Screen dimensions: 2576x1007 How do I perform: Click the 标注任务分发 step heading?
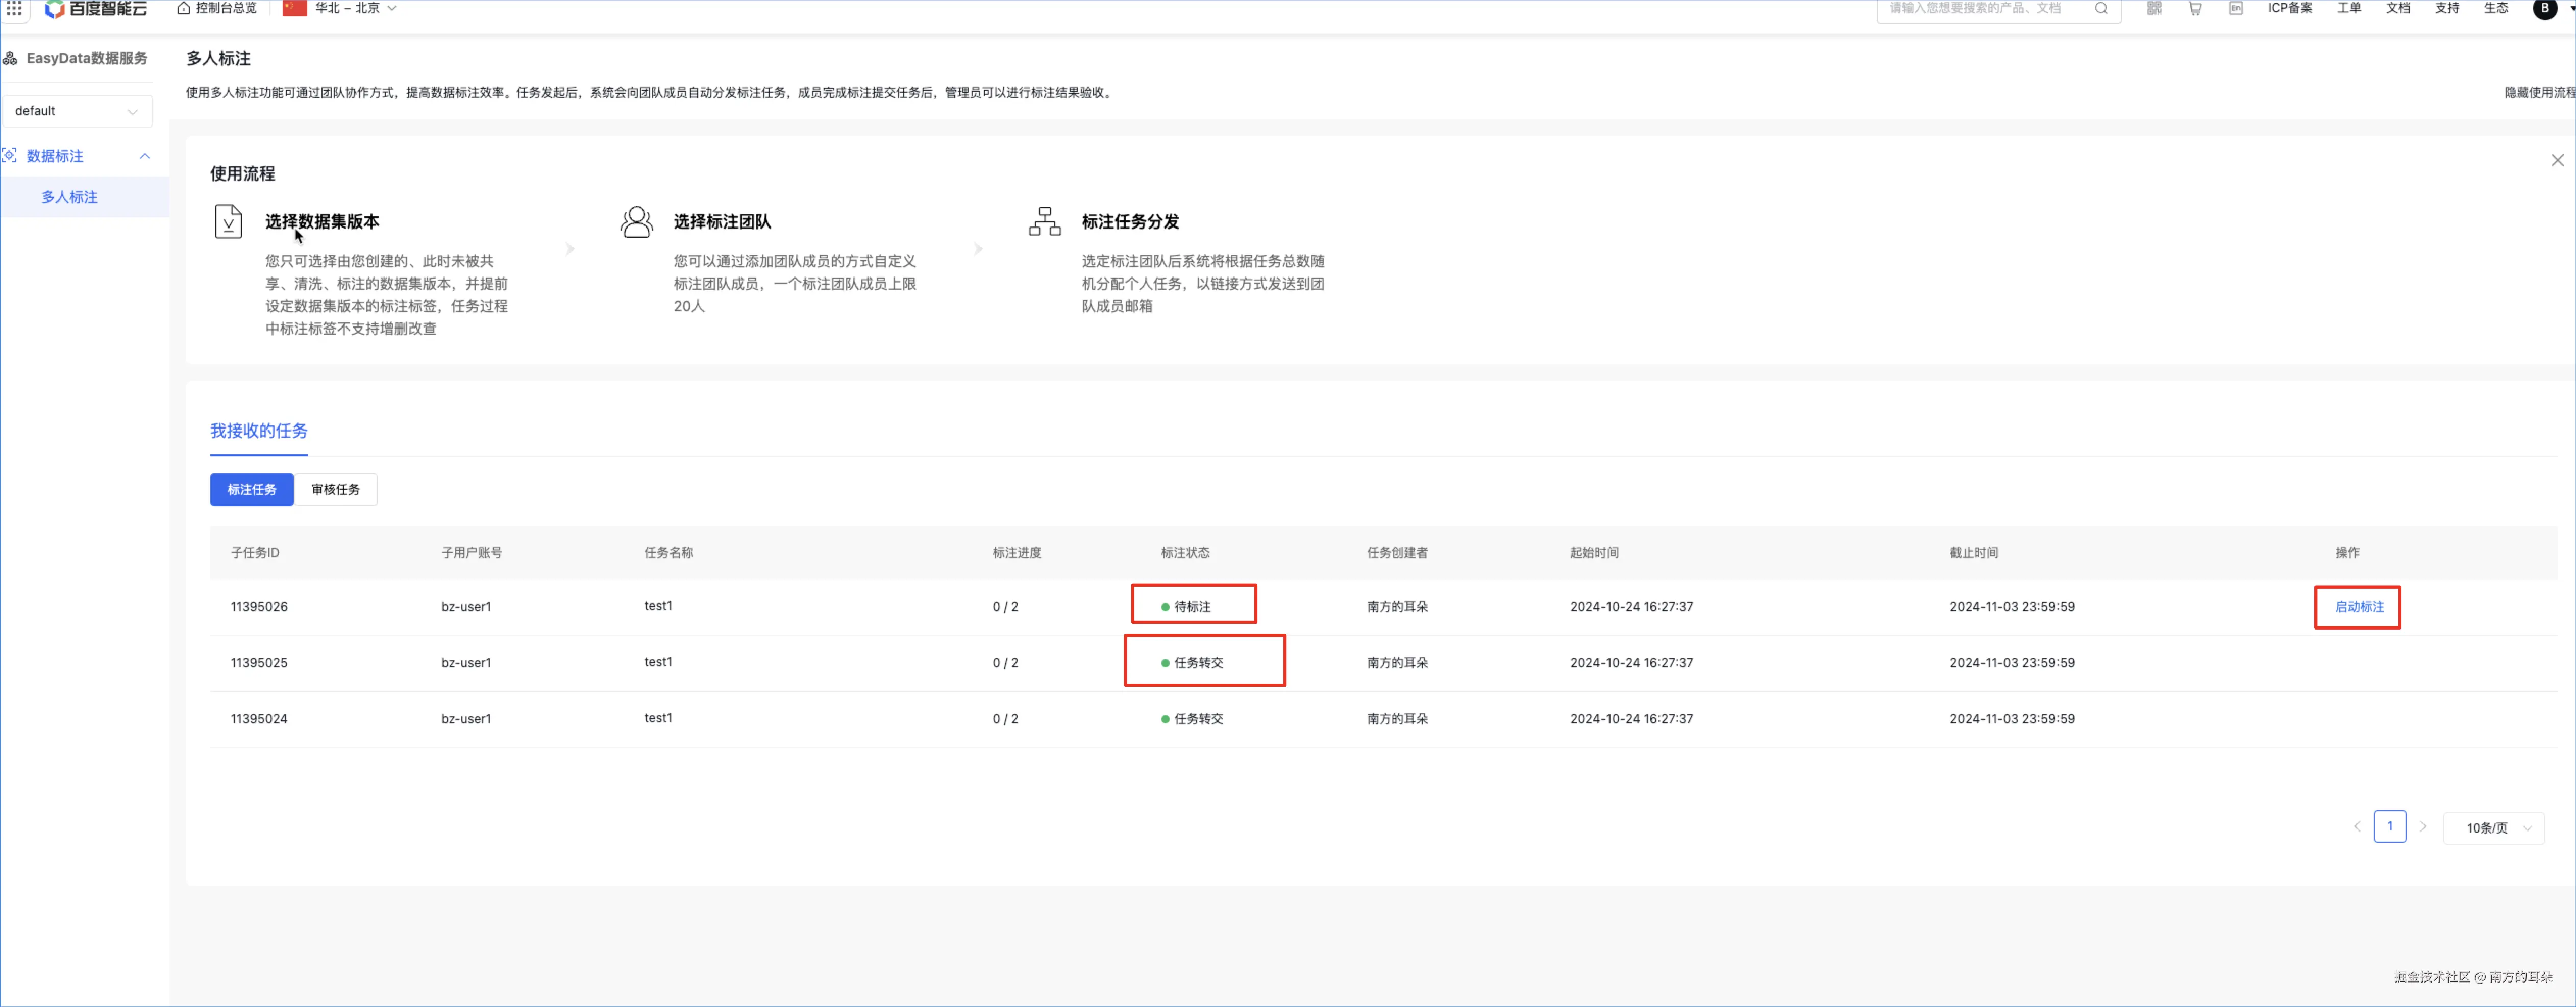[1130, 222]
